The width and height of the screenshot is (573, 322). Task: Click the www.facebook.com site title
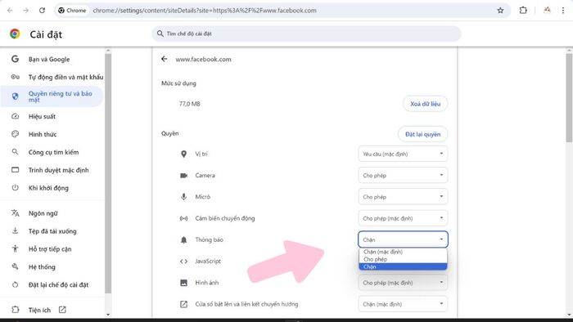(x=203, y=59)
